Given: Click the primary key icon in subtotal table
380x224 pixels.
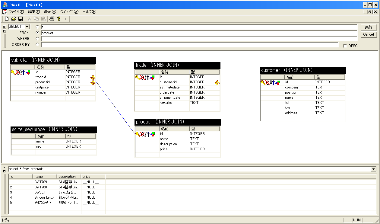Looking at the screenshot, I should [x=13, y=72].
